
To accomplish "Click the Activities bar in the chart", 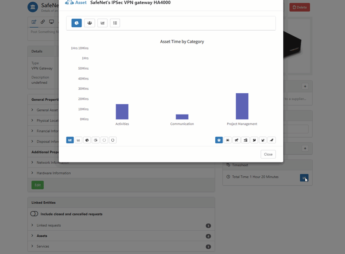I will [122, 111].
